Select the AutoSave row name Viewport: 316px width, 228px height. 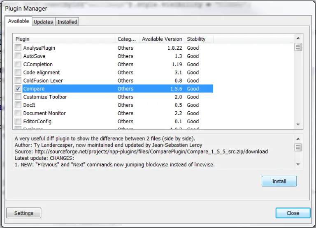(x=34, y=56)
